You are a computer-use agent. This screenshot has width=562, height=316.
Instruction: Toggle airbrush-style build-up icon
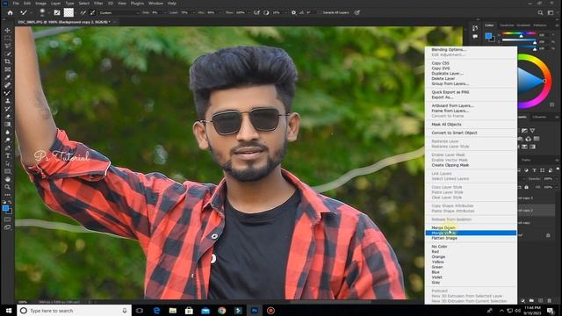pyautogui.click(x=256, y=12)
